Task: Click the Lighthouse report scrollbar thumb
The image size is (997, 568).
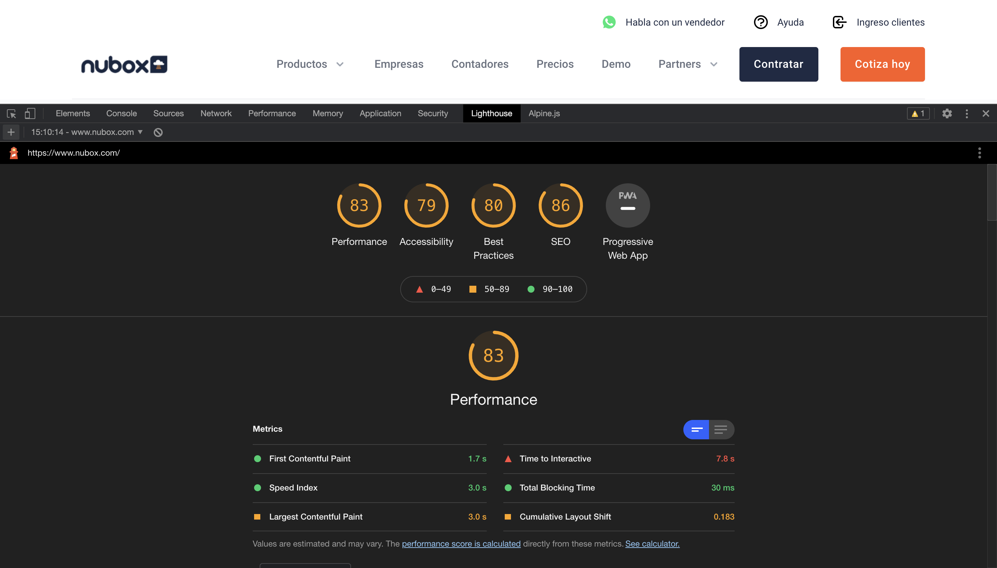Action: (x=991, y=193)
